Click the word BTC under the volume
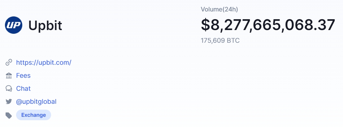Image resolution: width=343 pixels, height=127 pixels. (233, 41)
